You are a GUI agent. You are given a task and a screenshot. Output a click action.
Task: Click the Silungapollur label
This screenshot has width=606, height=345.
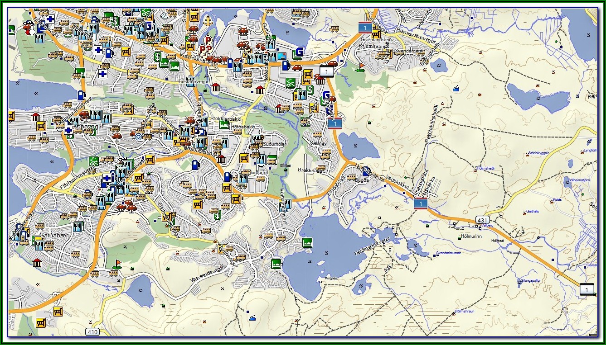531,281
